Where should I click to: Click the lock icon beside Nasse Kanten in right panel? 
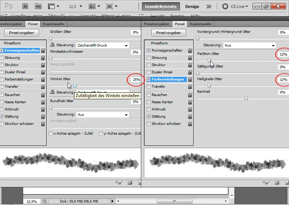190,102
